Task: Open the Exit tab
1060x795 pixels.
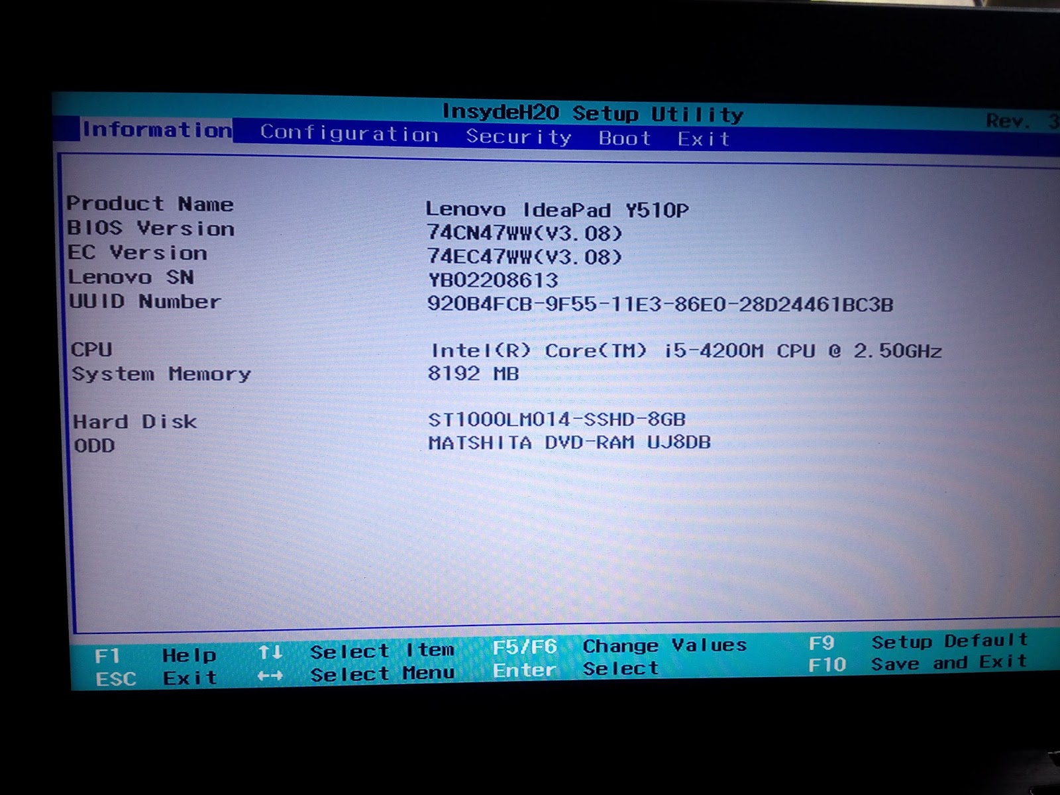Action: pyautogui.click(x=704, y=138)
